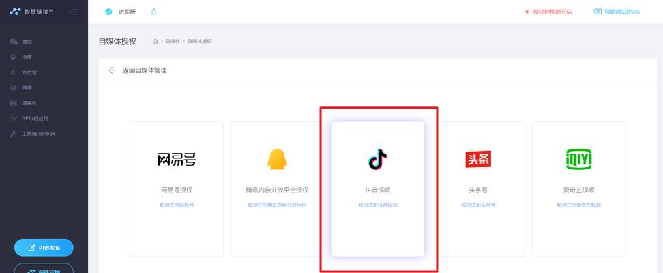Open the 微信 sidebar menu item
663x273 pixels.
tap(44, 42)
